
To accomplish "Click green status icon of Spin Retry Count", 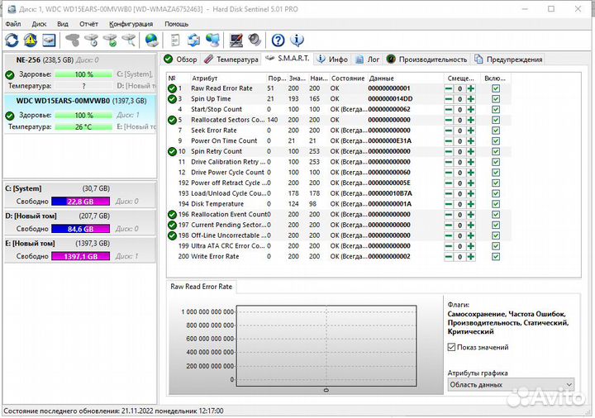I will pyautogui.click(x=172, y=151).
